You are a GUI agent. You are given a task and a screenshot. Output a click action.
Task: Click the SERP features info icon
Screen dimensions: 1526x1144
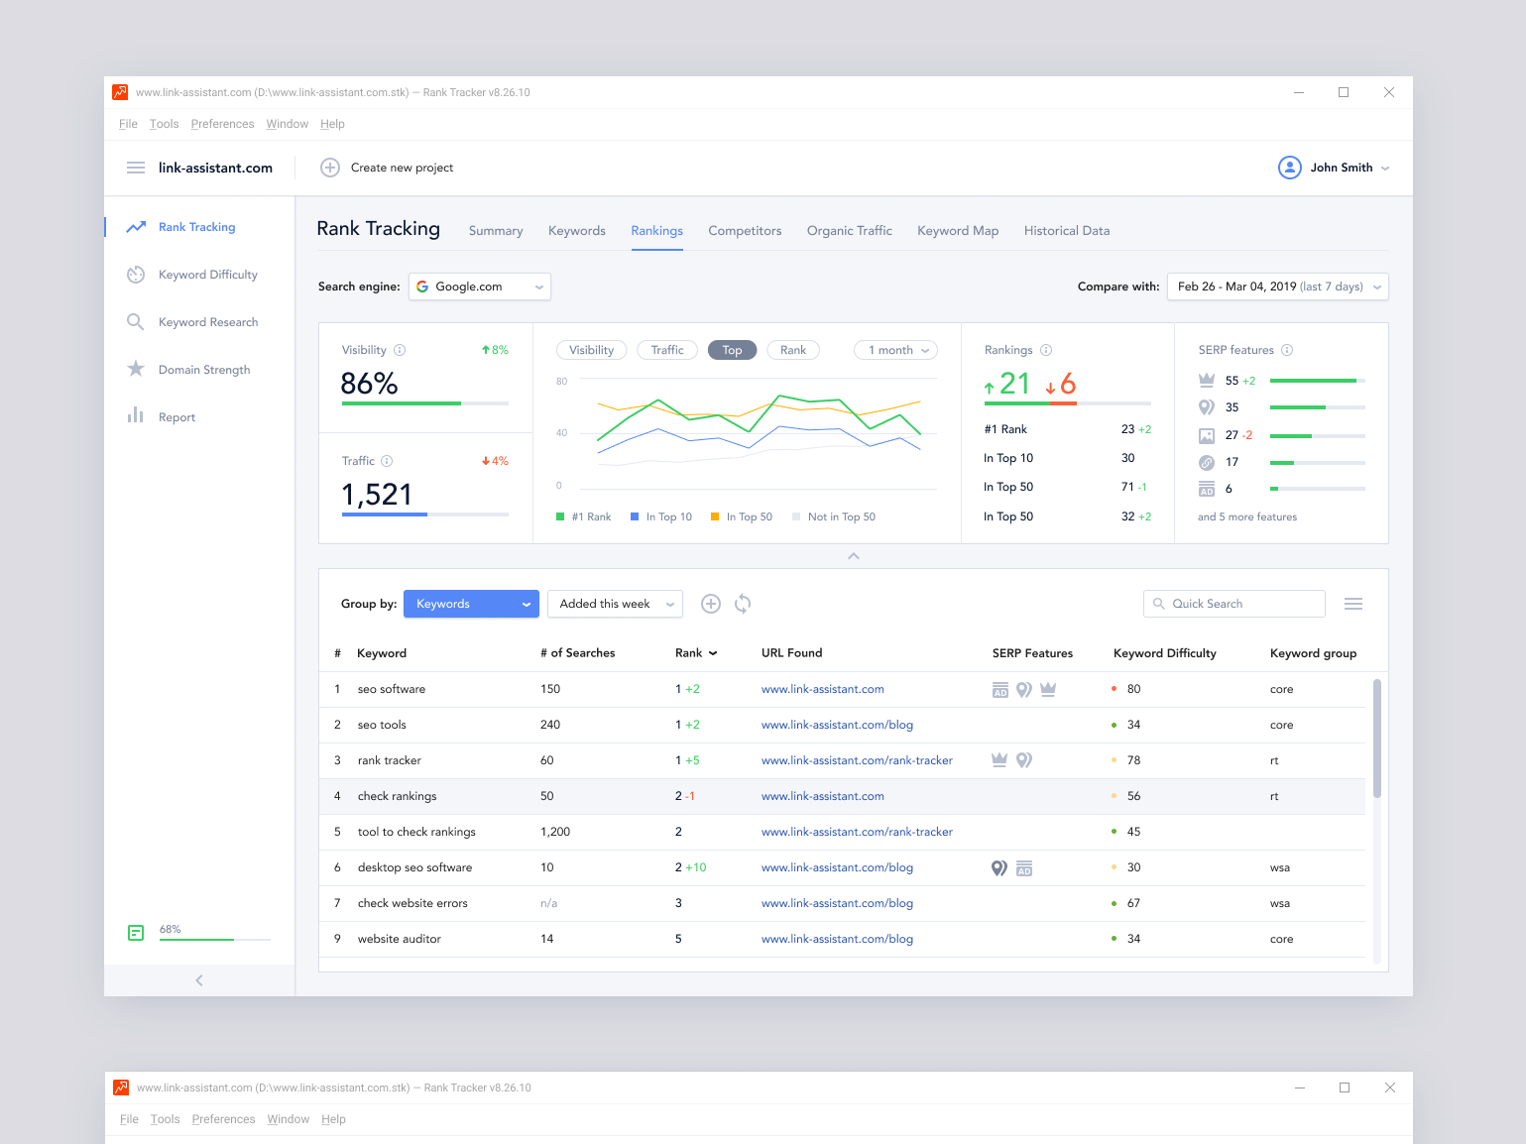coord(1287,350)
